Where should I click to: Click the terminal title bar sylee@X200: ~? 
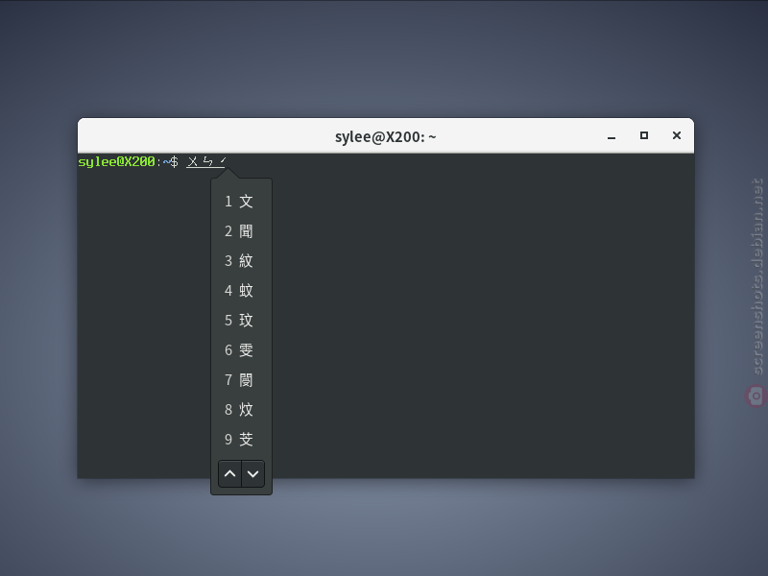coord(386,136)
